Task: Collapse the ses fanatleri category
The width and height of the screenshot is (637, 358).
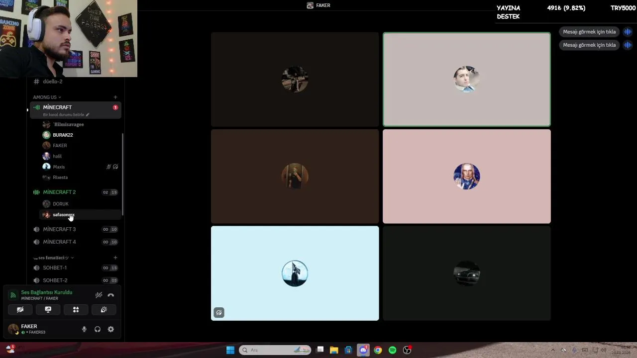Action: pyautogui.click(x=53, y=258)
